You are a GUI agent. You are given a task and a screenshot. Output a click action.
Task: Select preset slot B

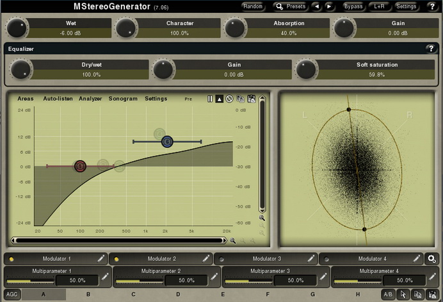88,294
